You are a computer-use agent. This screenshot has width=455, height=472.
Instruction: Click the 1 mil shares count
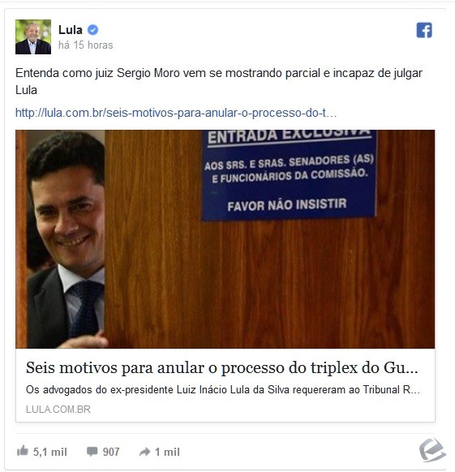[x=167, y=452]
